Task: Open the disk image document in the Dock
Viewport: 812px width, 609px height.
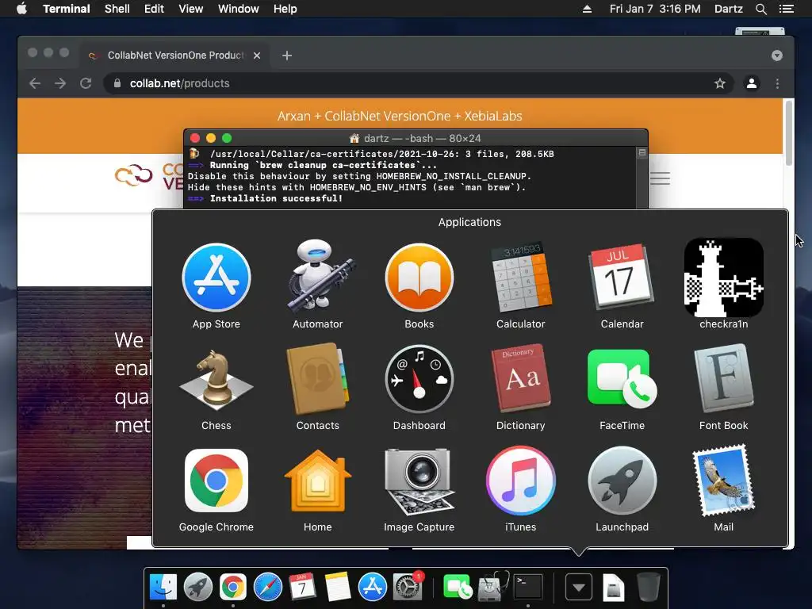Action: tap(613, 588)
